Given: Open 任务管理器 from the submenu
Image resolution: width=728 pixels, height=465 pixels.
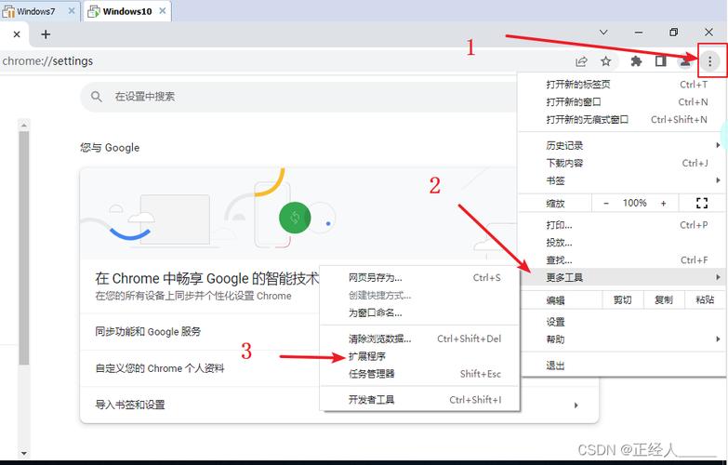Looking at the screenshot, I should pyautogui.click(x=419, y=374).
